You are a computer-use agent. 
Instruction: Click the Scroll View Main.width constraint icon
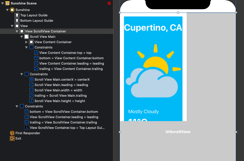click(x=31, y=90)
